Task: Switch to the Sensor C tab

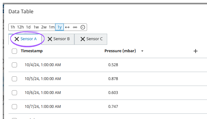Action: click(95, 39)
